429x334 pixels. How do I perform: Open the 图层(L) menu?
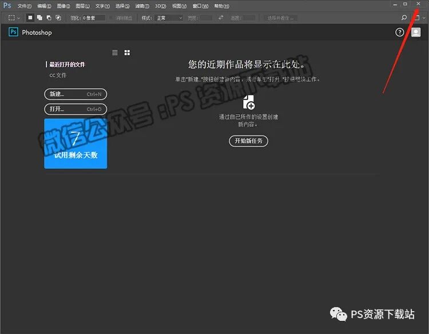click(x=82, y=6)
